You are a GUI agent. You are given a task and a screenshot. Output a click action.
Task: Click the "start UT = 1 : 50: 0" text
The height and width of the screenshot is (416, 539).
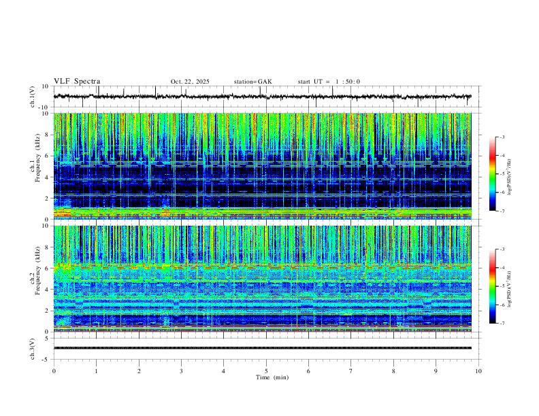(329, 82)
